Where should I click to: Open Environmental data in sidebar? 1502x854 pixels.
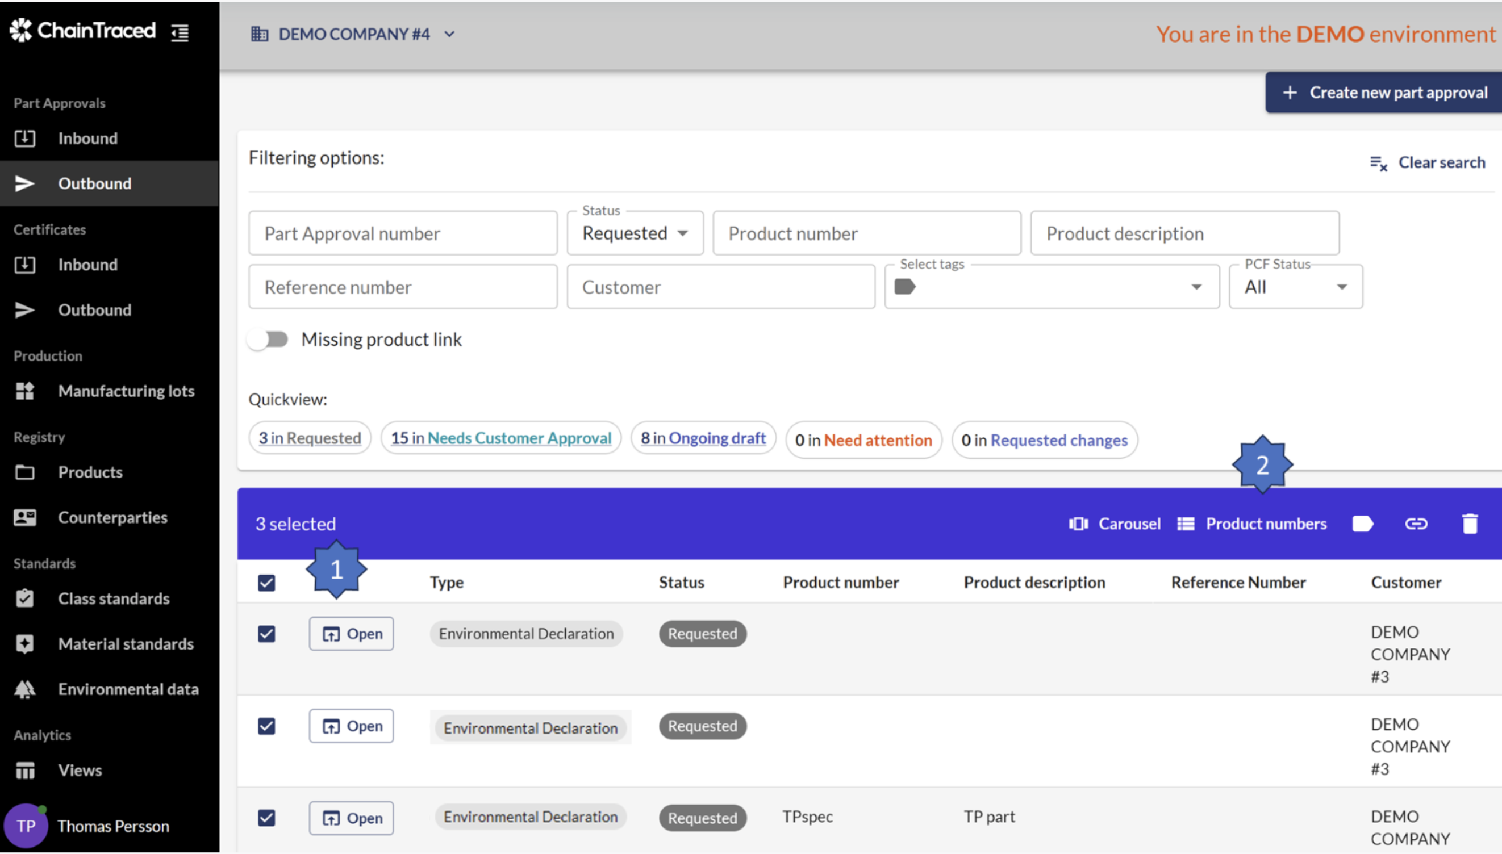tap(128, 689)
